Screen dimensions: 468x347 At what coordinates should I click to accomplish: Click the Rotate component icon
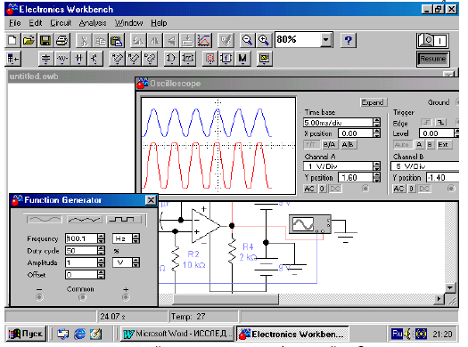tap(138, 40)
